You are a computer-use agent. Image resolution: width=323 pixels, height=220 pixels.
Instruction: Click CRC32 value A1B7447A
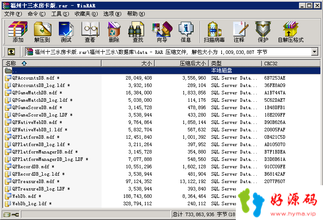275,93
